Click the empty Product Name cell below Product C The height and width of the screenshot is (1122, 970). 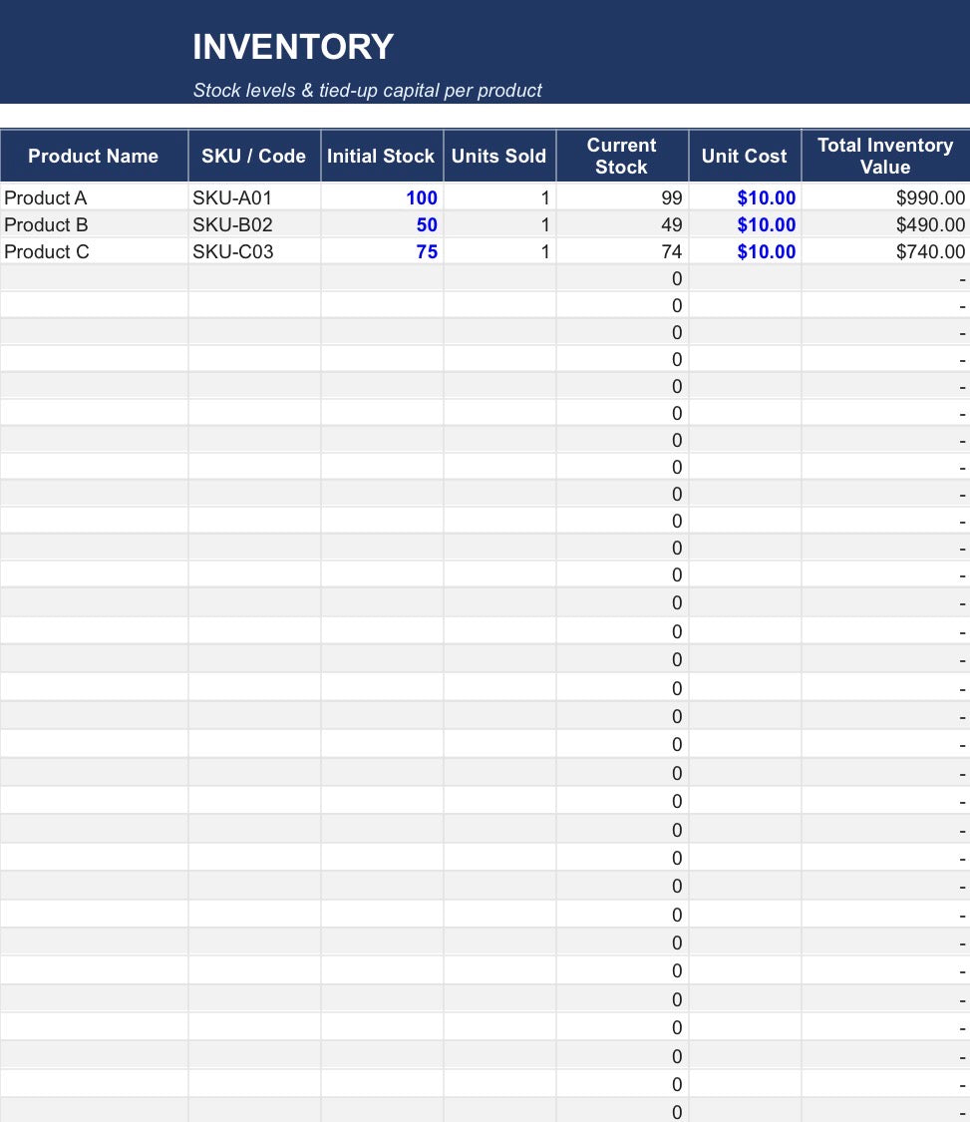[94, 278]
